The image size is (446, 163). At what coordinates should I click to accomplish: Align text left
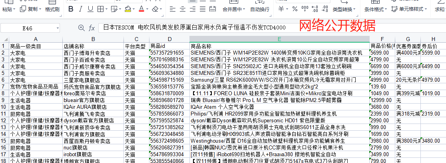coord(172,9)
